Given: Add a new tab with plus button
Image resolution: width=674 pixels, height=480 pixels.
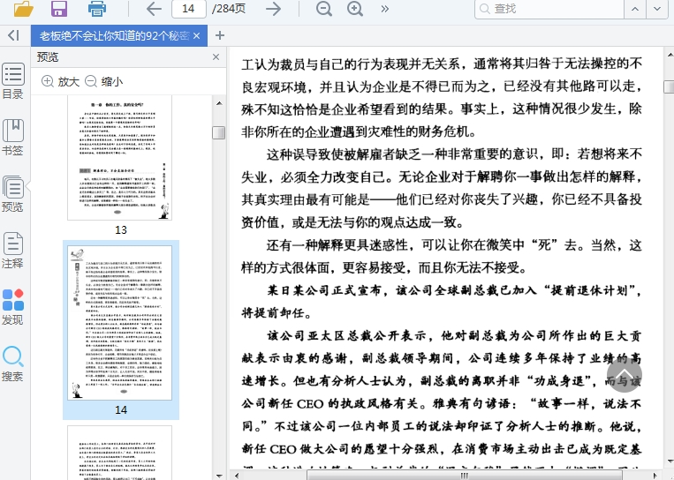Looking at the screenshot, I should pos(220,35).
